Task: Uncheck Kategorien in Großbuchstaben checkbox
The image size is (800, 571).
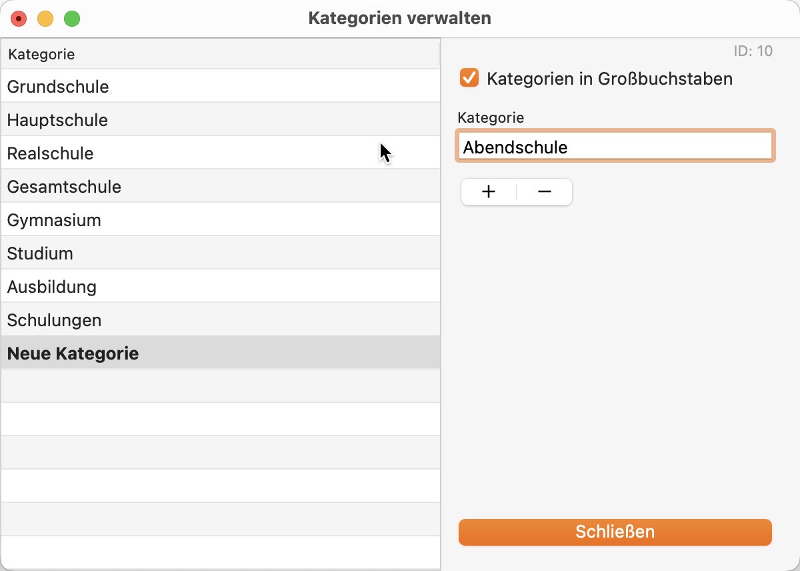Action: (469, 78)
